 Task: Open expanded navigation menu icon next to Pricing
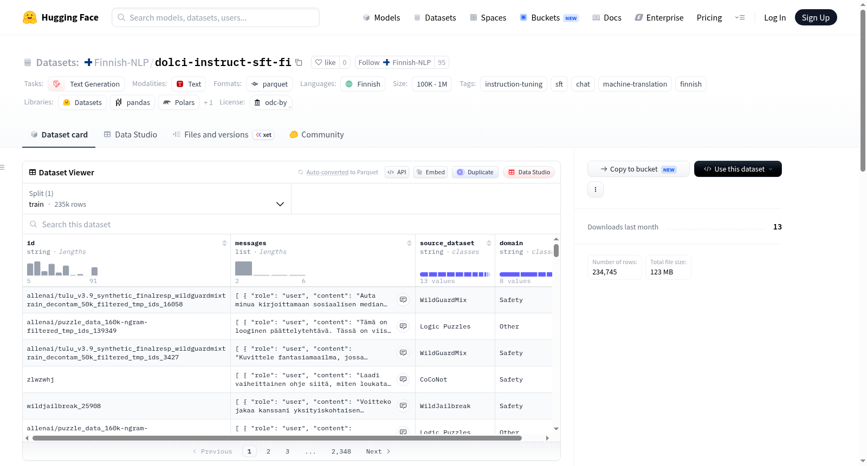point(740,17)
